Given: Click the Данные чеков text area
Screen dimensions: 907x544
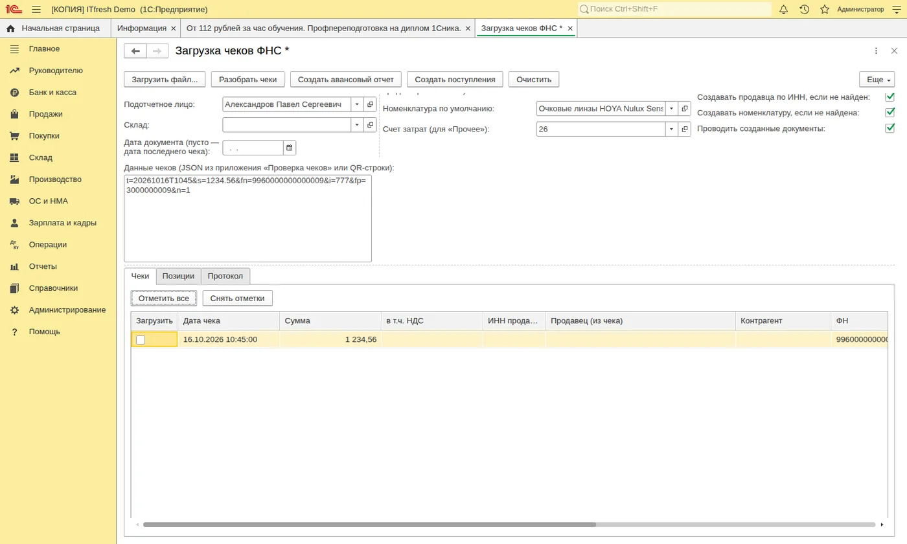Looking at the screenshot, I should point(248,218).
